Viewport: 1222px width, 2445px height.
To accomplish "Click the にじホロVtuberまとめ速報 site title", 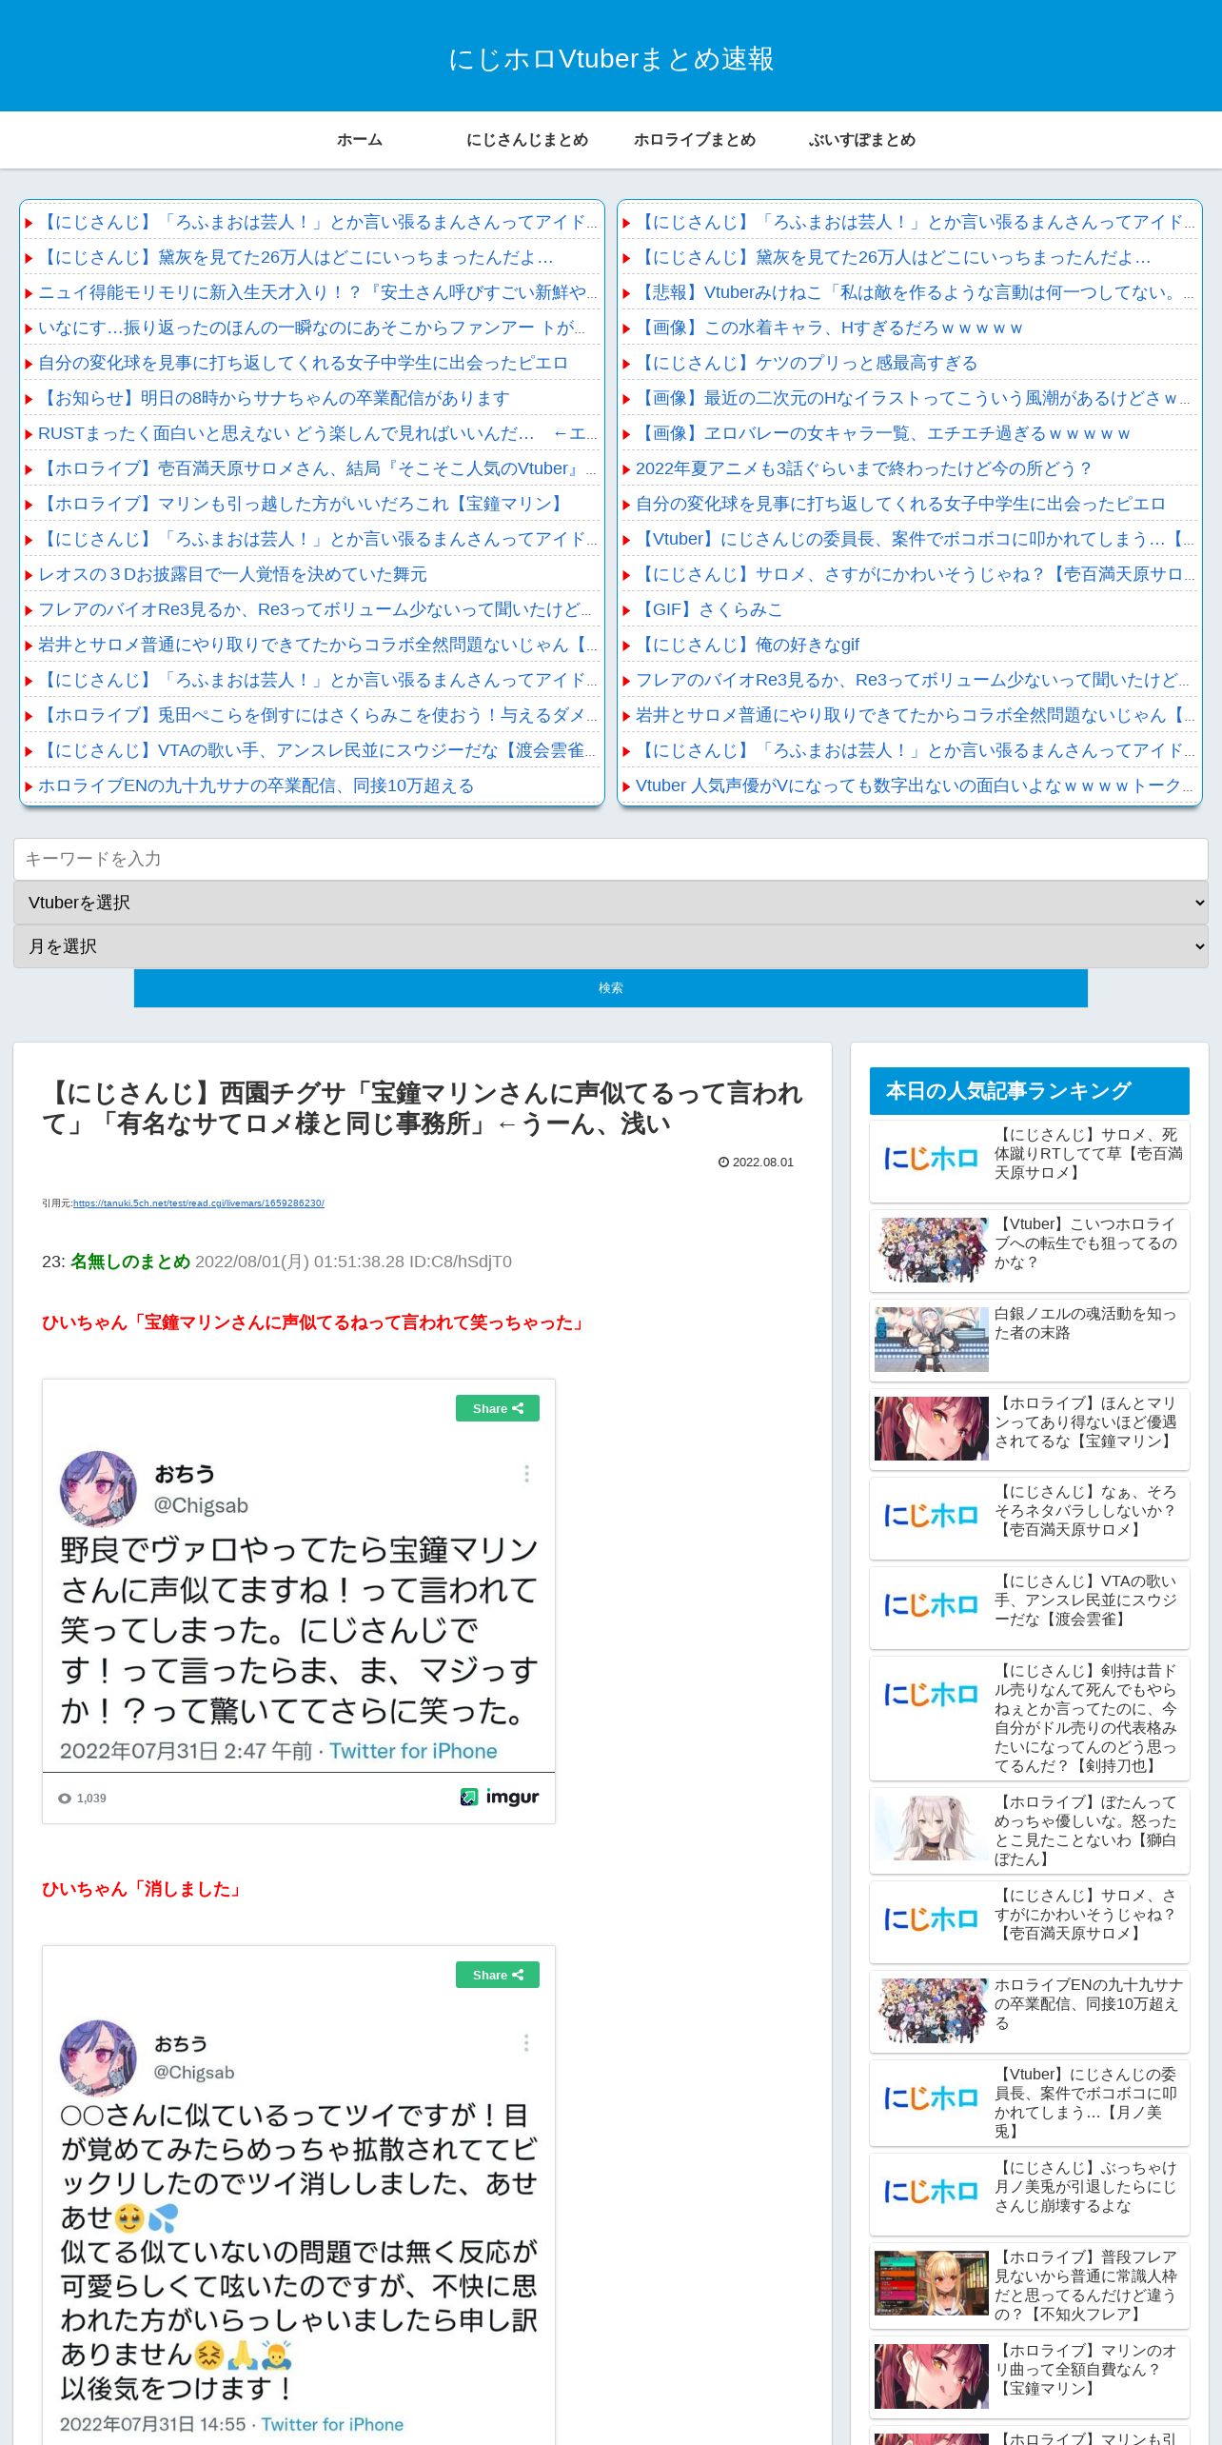I will pos(611,59).
